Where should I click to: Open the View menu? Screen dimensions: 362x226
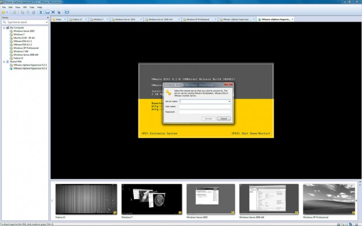18,8
